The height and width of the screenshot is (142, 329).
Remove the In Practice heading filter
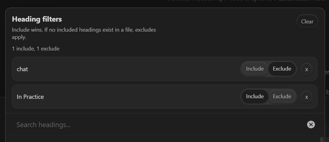coord(306,97)
